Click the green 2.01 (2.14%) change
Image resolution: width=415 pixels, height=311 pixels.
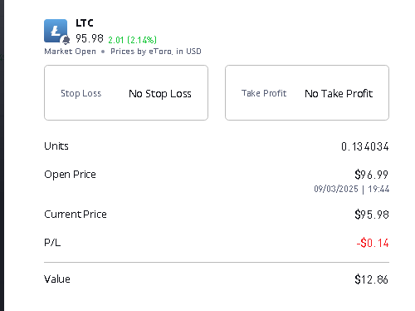pos(132,40)
